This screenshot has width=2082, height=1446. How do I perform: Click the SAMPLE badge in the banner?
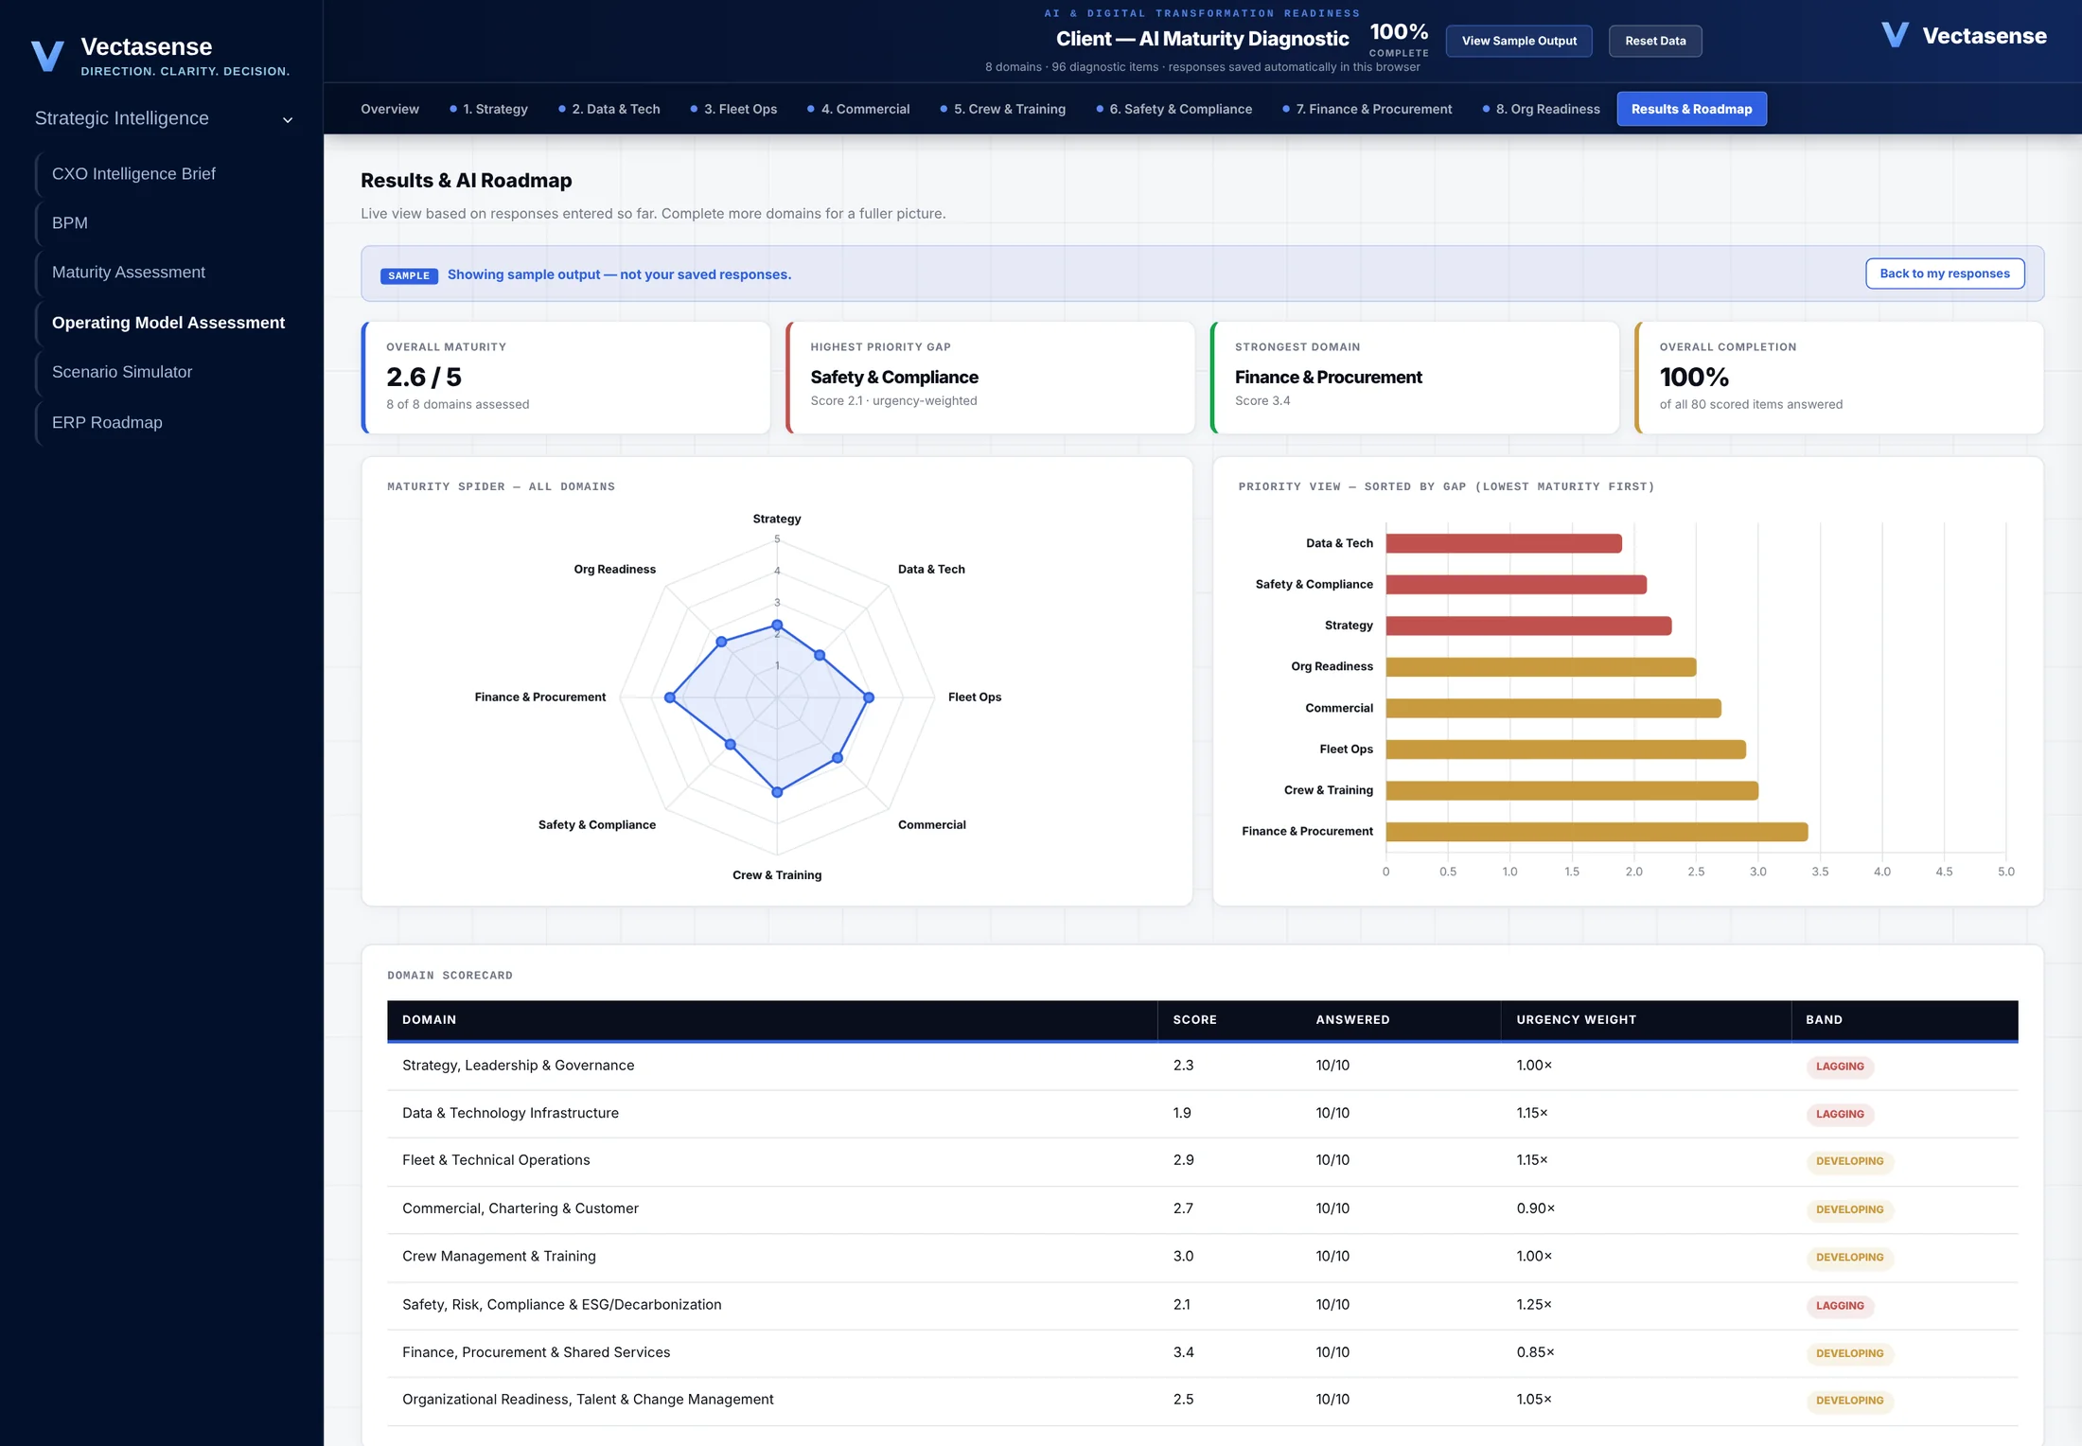(409, 275)
